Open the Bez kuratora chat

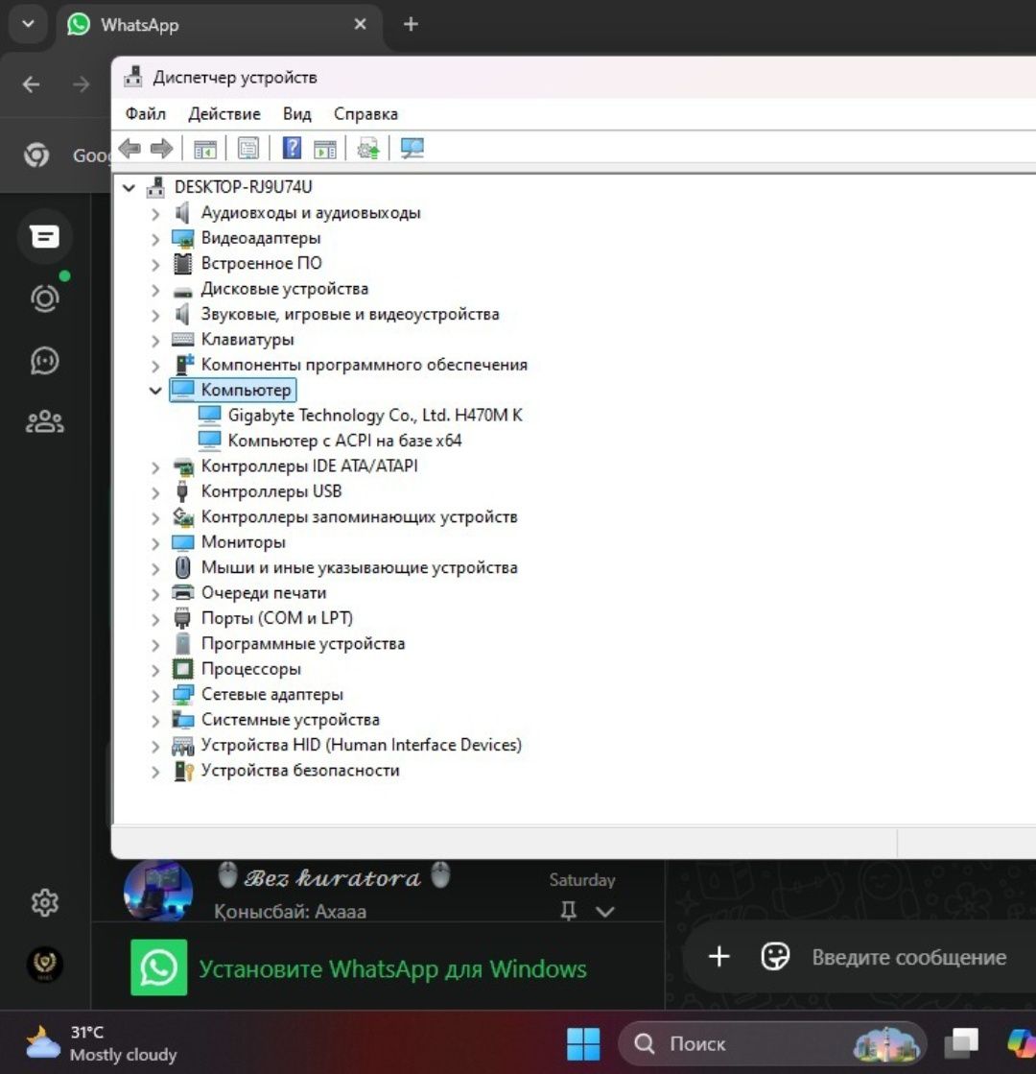point(378,891)
